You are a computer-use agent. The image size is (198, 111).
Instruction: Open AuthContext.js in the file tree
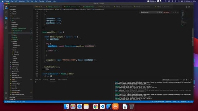click(x=17, y=31)
